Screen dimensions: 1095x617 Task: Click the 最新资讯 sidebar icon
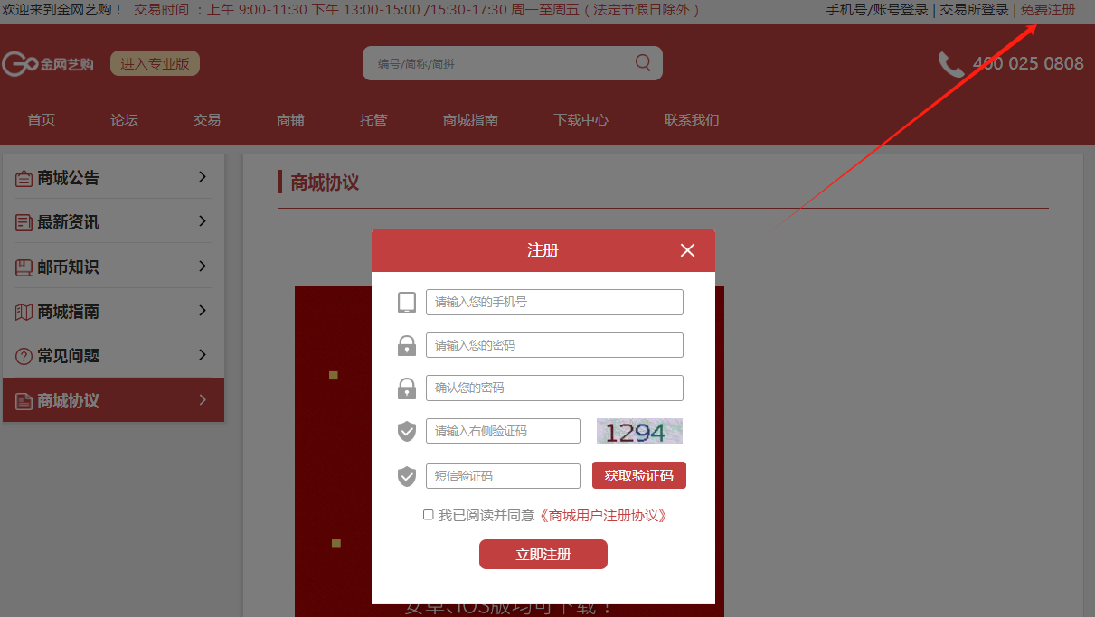click(x=24, y=223)
